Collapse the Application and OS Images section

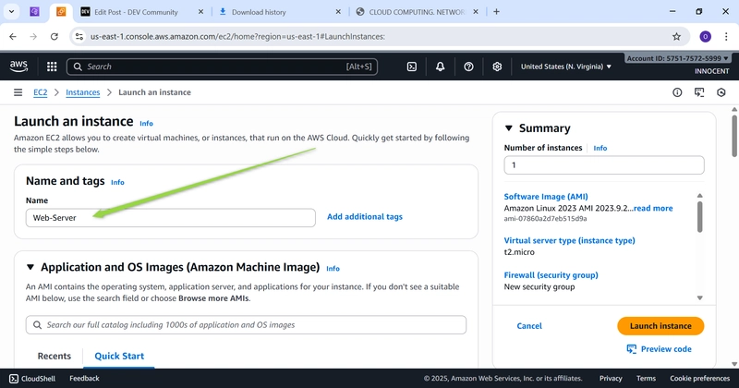(30, 267)
